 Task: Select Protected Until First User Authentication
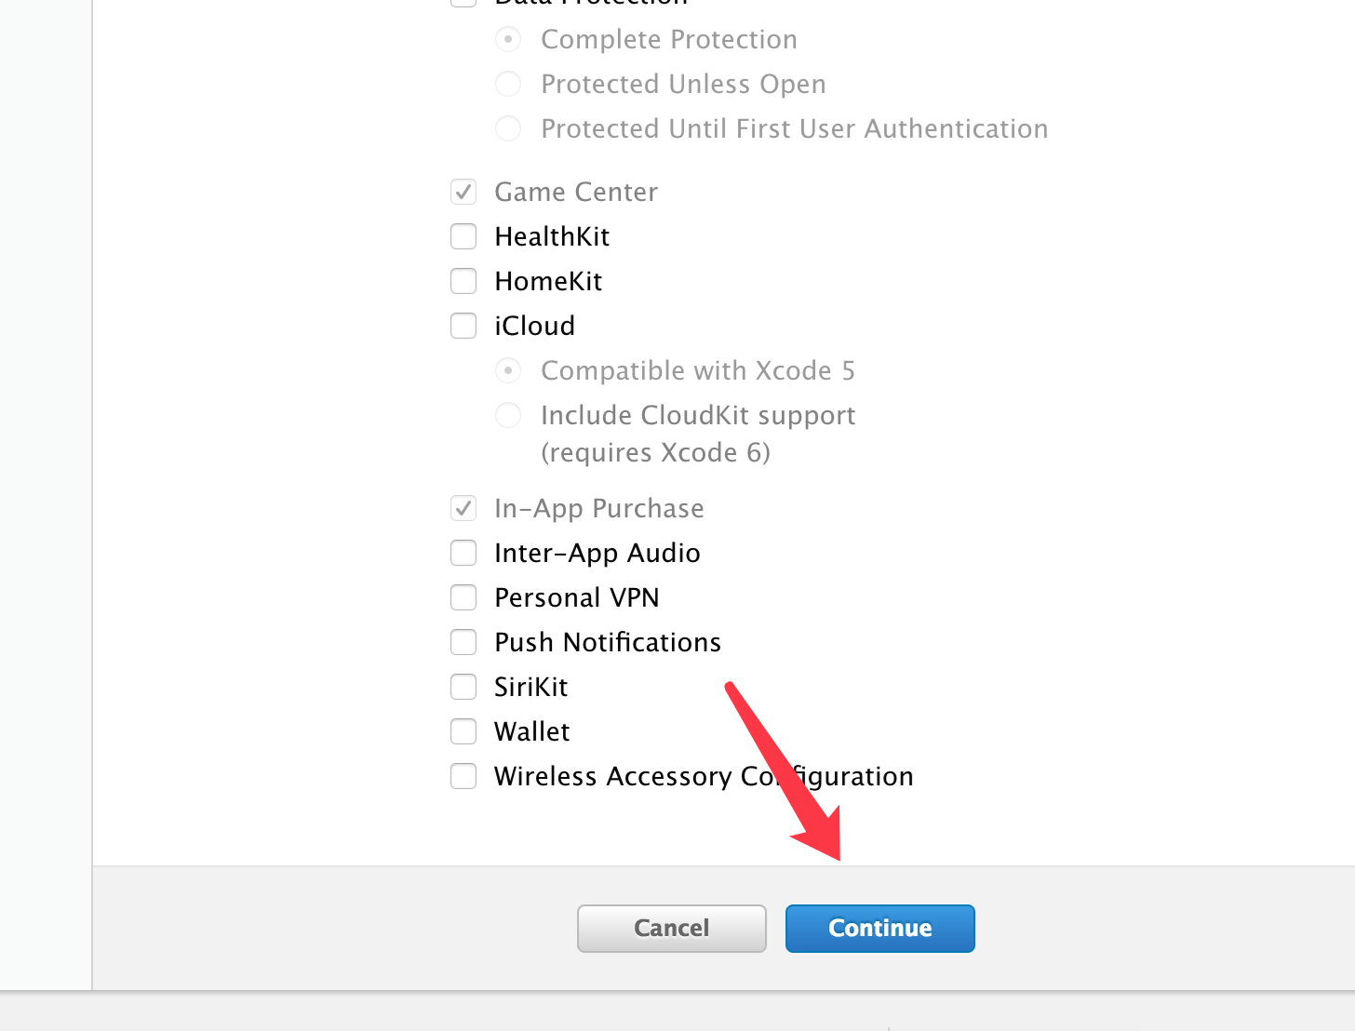pos(508,128)
